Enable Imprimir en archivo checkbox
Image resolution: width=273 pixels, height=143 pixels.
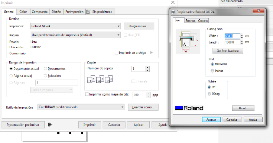(x=117, y=53)
